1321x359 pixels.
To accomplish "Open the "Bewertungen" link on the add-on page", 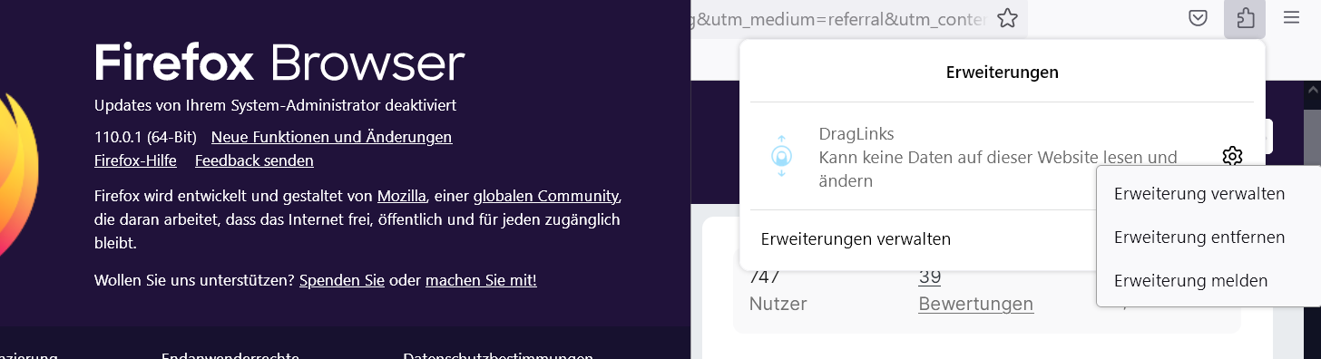I will click(975, 304).
